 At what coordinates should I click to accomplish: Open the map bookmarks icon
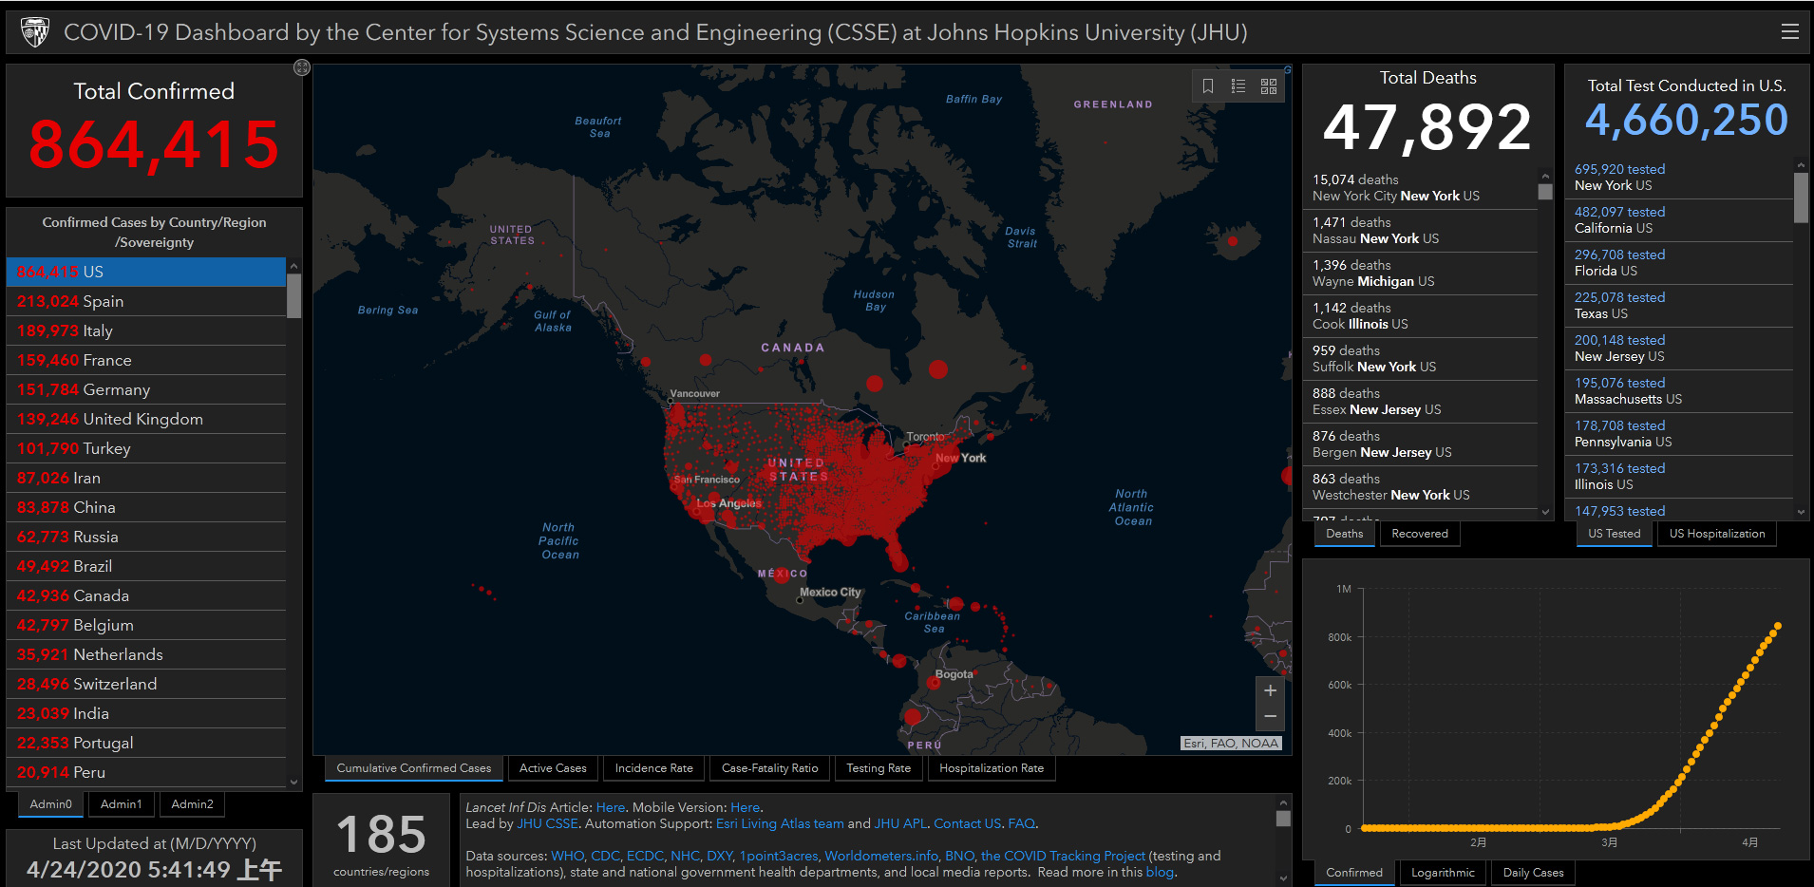point(1208,86)
